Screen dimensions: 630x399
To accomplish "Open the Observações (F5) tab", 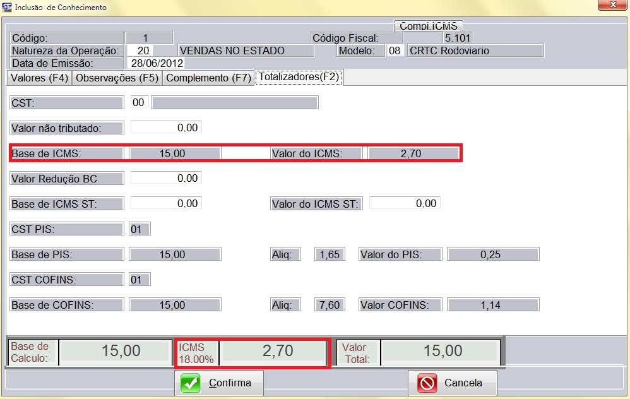I will (x=117, y=78).
